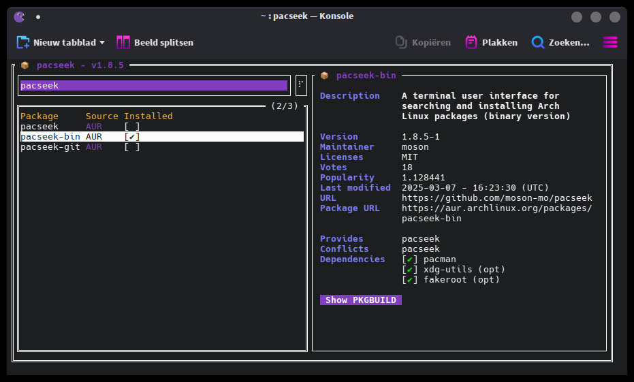
Task: Click the AUR source of pacseek-git
Action: click(94, 146)
